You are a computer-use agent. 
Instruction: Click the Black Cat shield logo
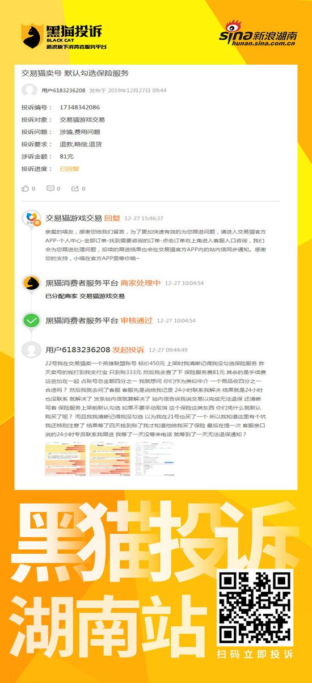click(x=33, y=36)
